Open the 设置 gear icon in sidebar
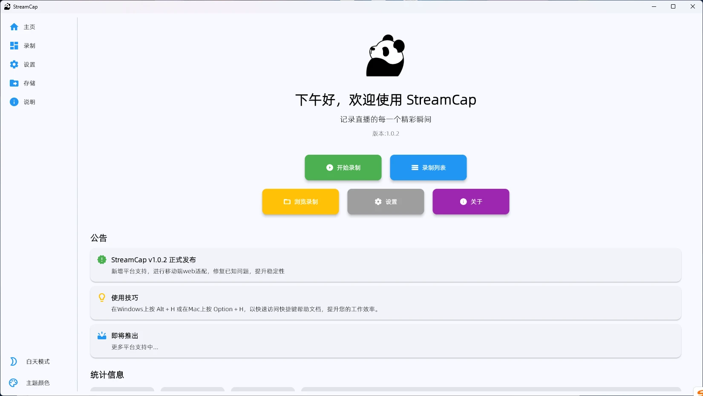703x396 pixels. click(x=14, y=64)
